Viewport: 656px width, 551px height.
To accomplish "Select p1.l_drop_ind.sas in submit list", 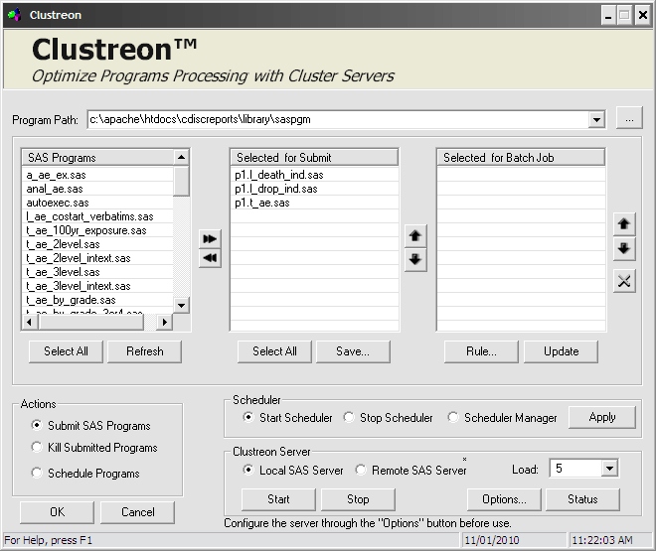I will [314, 189].
